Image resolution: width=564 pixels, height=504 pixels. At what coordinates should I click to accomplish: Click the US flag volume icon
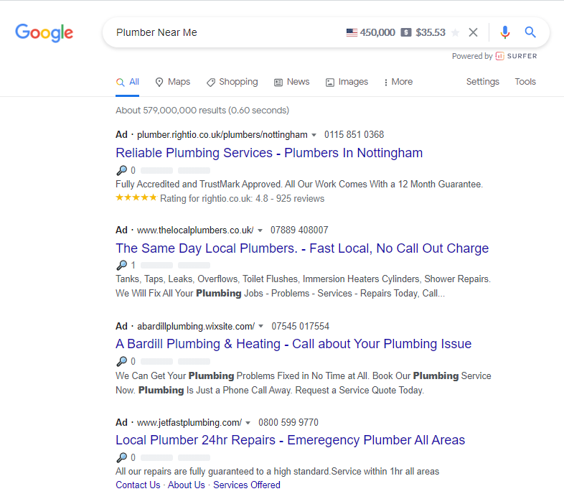[352, 32]
